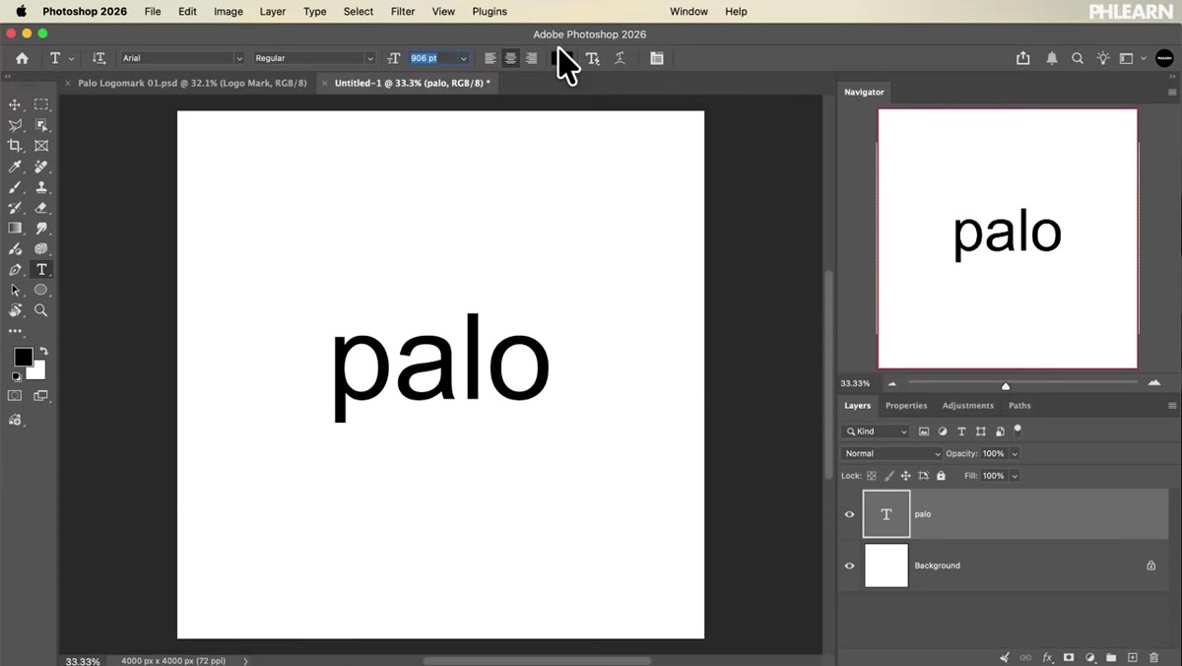Select the Brush tool

tap(15, 187)
